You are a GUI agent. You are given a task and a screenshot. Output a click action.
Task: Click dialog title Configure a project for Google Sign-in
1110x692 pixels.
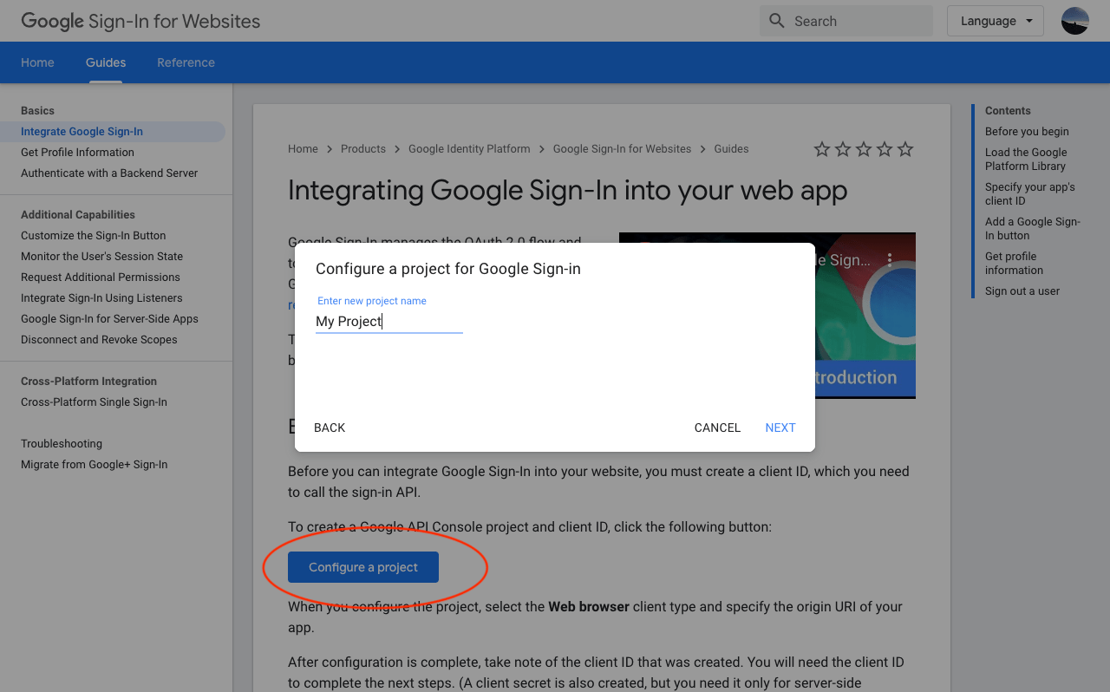(x=448, y=269)
